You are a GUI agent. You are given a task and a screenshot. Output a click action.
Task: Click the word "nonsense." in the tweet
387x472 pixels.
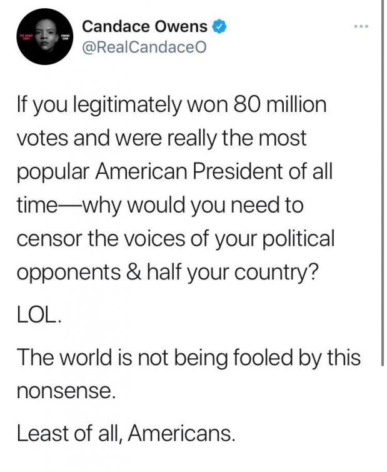[66, 391]
